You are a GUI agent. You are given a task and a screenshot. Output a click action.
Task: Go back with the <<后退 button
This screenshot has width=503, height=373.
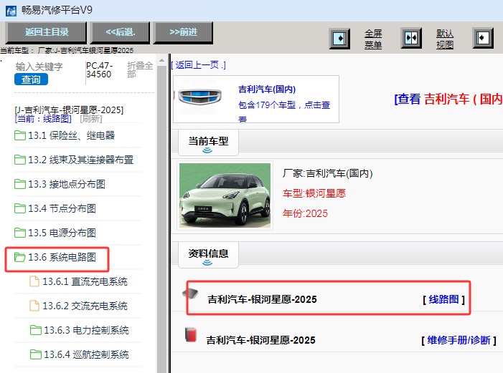(x=121, y=32)
